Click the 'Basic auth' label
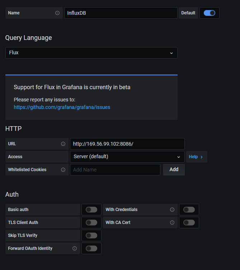 pos(18,210)
